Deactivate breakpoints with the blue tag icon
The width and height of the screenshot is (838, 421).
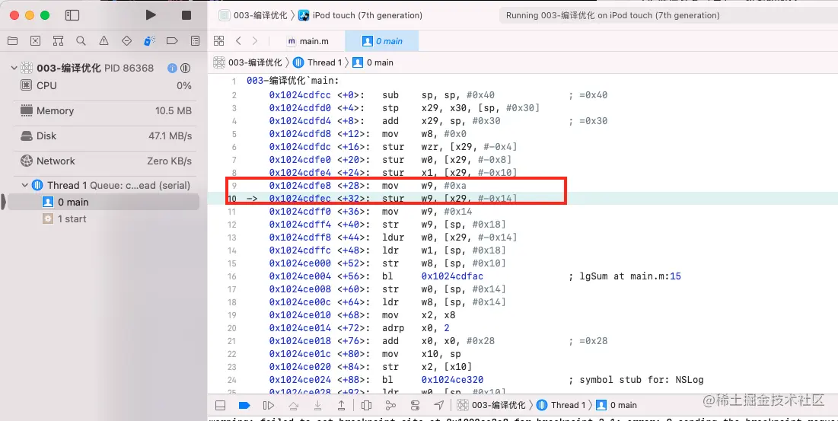[244, 405]
